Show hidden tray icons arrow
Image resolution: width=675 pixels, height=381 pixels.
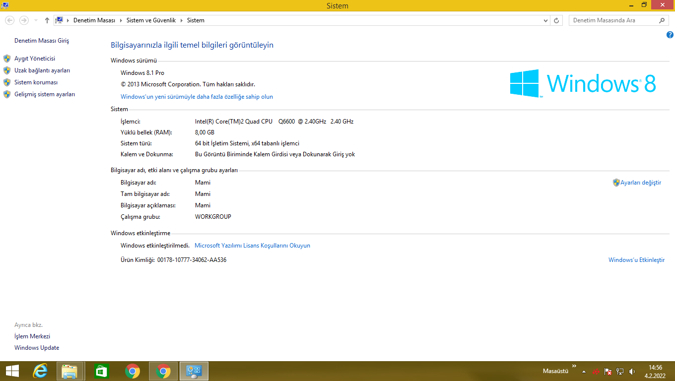[x=584, y=372]
